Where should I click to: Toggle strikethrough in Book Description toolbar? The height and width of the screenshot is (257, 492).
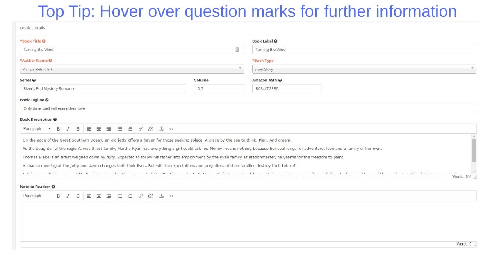pyautogui.click(x=78, y=129)
